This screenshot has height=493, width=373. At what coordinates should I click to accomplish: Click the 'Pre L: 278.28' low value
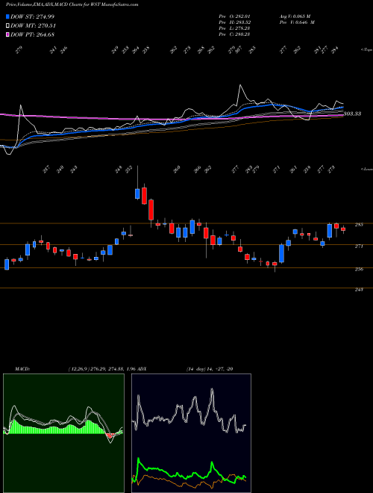click(x=234, y=28)
